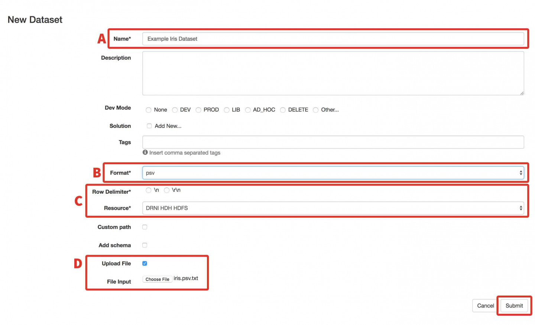Viewport: 535px width, 325px height.
Task: Select the LIB dev mode option
Action: click(227, 110)
